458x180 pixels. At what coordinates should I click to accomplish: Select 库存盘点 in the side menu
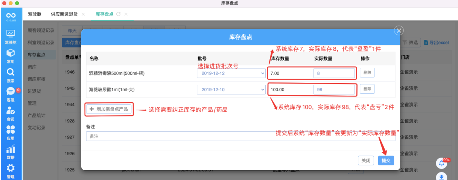tap(37, 55)
